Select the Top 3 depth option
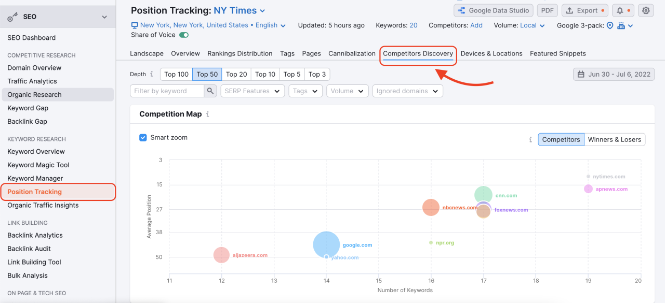 (x=317, y=74)
